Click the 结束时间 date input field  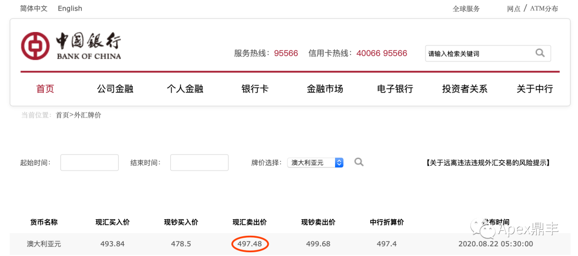[200, 162]
